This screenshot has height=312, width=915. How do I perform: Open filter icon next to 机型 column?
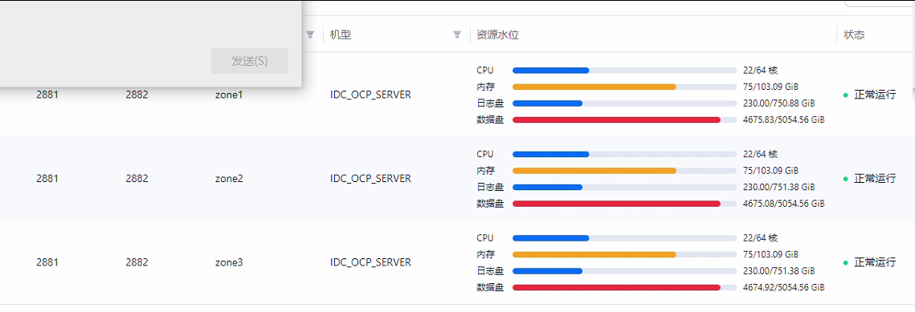tap(458, 35)
